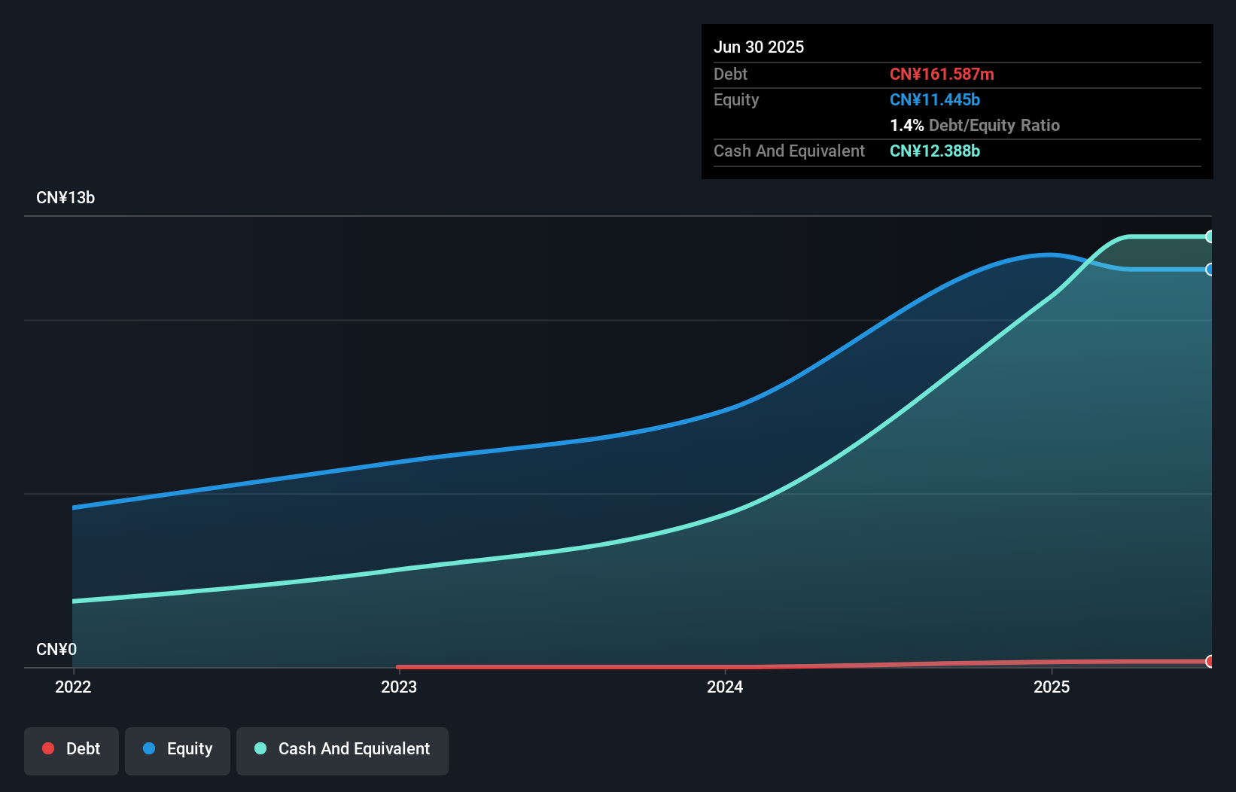Click the equity series endpoint marker
Viewport: 1236px width, 792px height.
[x=1210, y=270]
